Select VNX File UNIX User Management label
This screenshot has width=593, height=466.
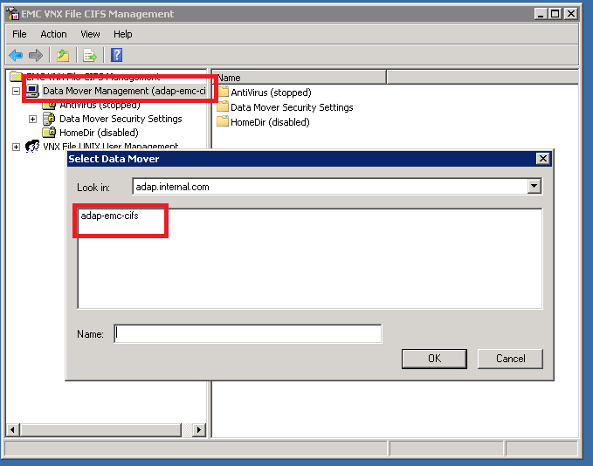click(110, 147)
